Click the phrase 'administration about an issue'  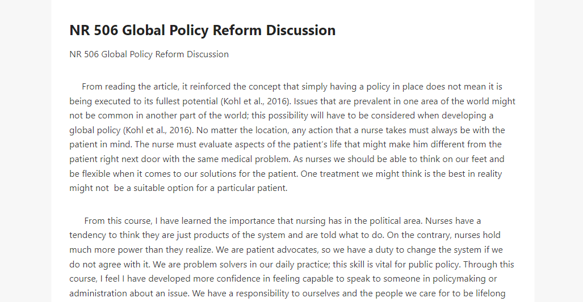click(129, 294)
